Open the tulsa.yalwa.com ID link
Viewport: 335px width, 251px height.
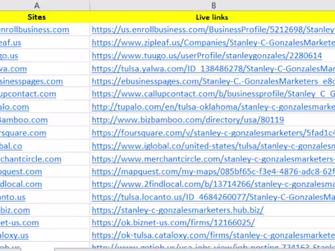(x=213, y=69)
